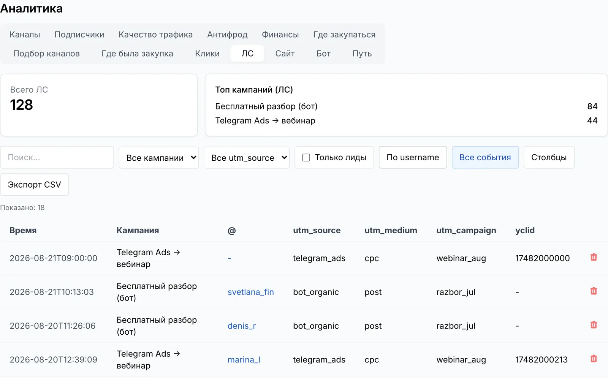Open the Подписчики tab
Screen dimensions: 608x378
tap(79, 35)
